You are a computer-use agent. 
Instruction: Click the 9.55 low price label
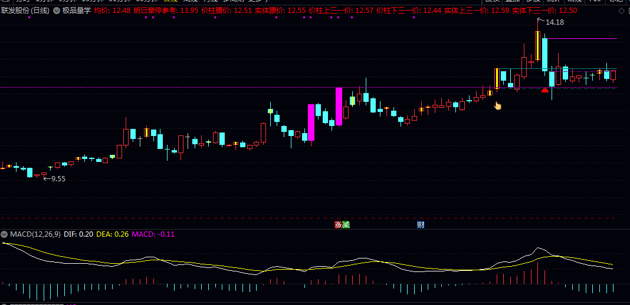coord(58,179)
